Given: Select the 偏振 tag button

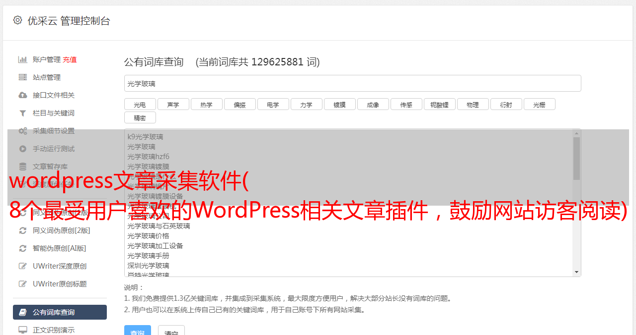Looking at the screenshot, I should [x=239, y=104].
